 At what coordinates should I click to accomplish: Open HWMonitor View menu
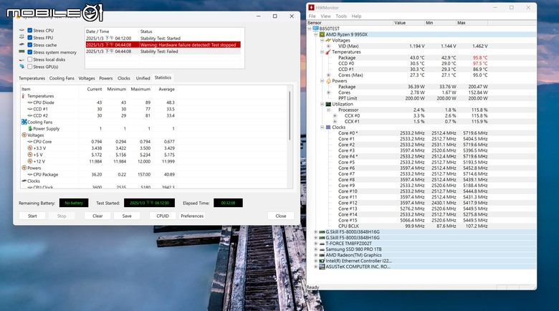[325, 16]
